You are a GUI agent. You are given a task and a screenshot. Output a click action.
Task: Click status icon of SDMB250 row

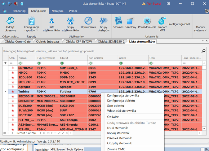click(13, 68)
